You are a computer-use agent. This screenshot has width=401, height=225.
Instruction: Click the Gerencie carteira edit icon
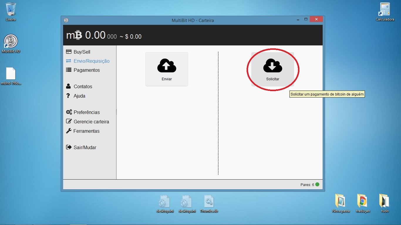pos(69,122)
